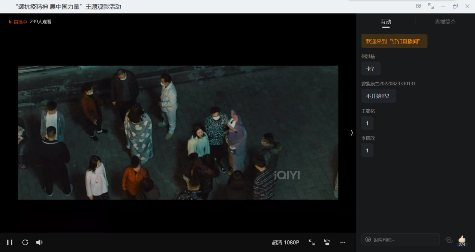
Task: Select the welcome banner 欢迎来到“钉钉直播间”
Action: [394, 41]
